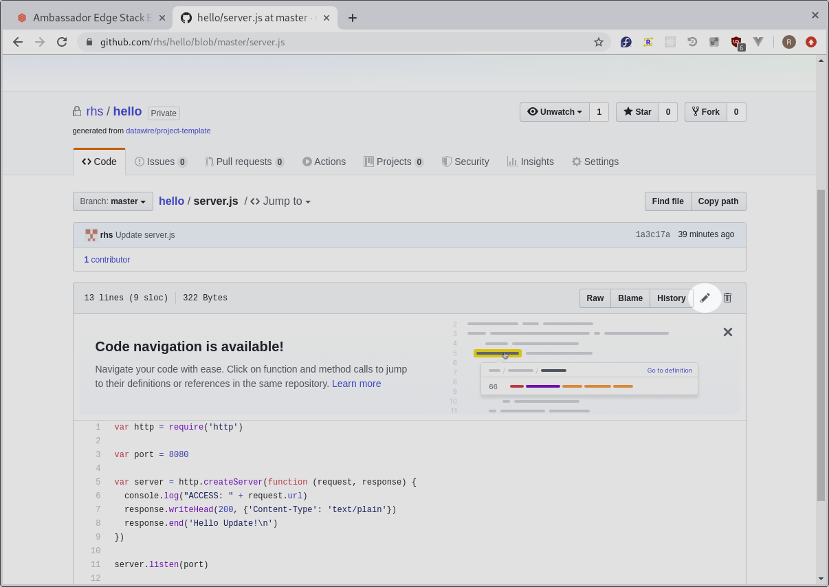This screenshot has width=829, height=587.
Task: Open a new browser tab
Action: click(353, 18)
